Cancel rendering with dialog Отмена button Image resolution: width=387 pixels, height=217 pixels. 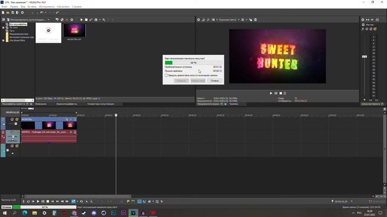(x=215, y=81)
